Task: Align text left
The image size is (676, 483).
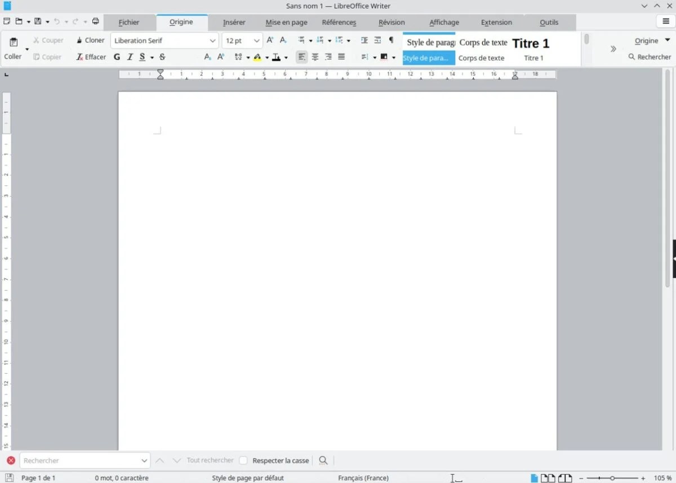Action: coord(302,57)
